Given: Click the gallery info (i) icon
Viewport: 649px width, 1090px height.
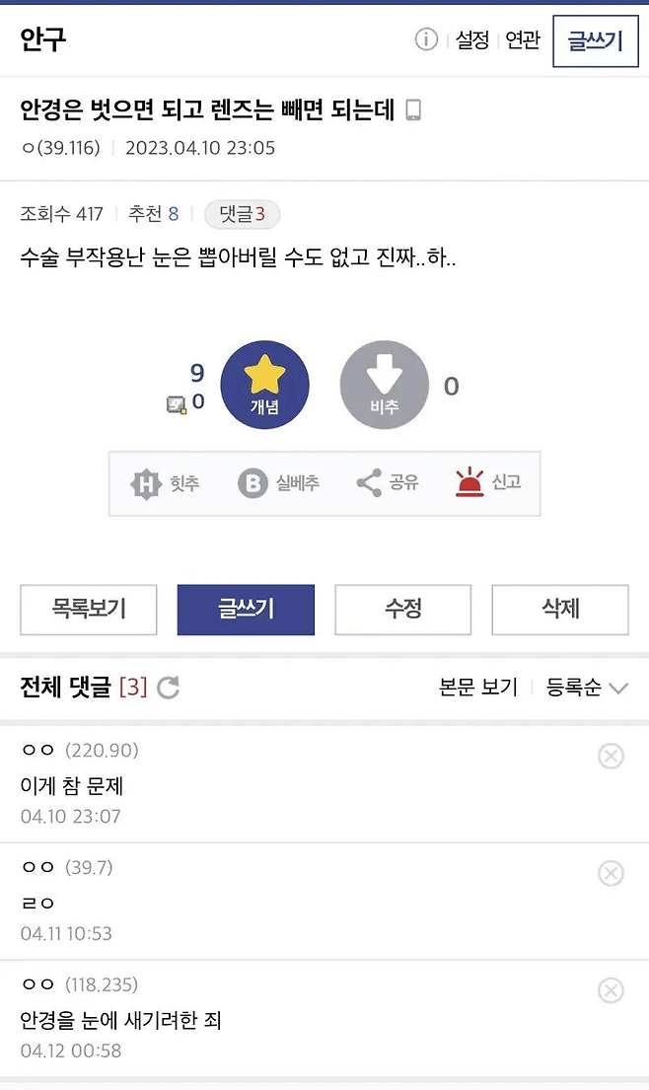Looking at the screenshot, I should click(x=425, y=40).
